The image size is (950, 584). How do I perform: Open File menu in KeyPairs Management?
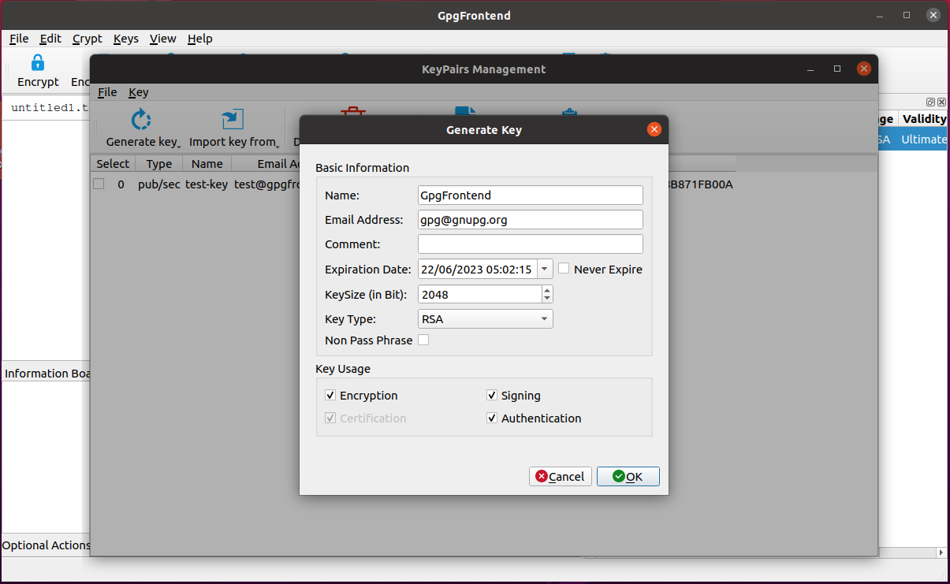click(107, 92)
